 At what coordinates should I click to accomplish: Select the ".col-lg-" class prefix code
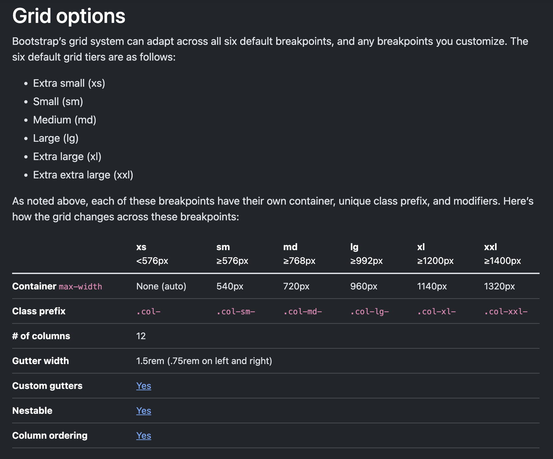(x=370, y=311)
